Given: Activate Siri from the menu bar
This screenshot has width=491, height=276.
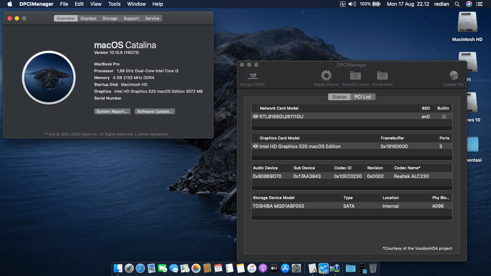Looking at the screenshot, I should 469,4.
